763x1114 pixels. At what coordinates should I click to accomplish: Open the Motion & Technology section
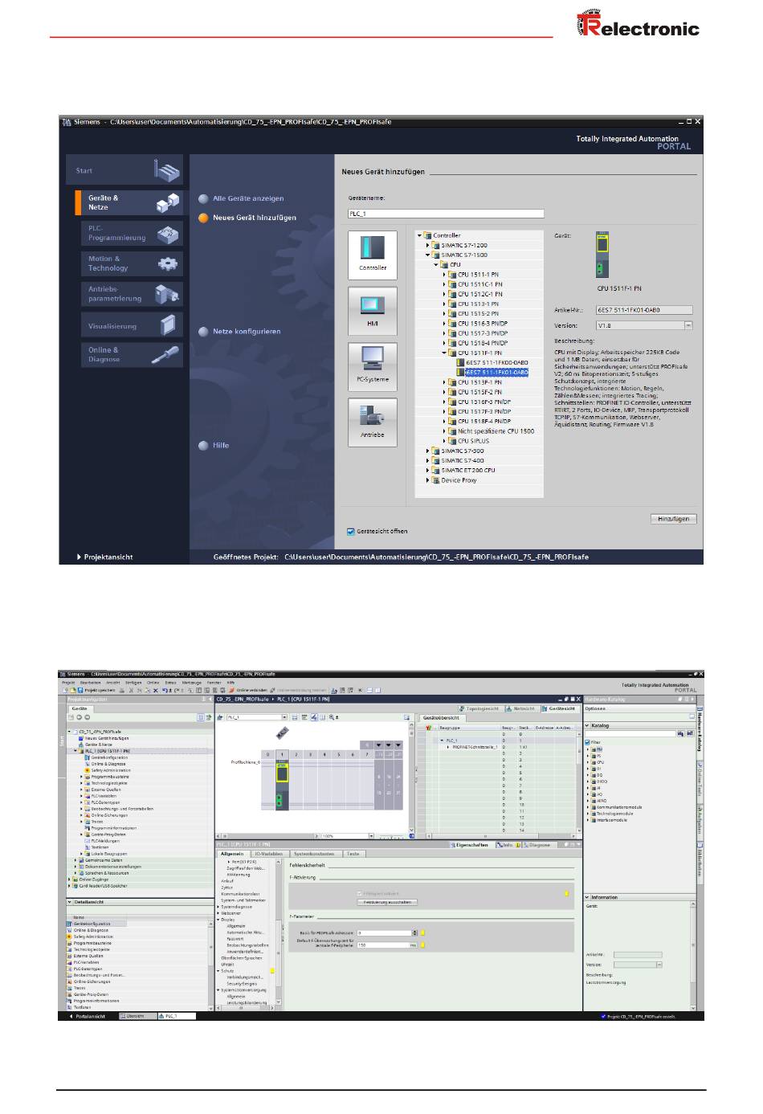[124, 263]
